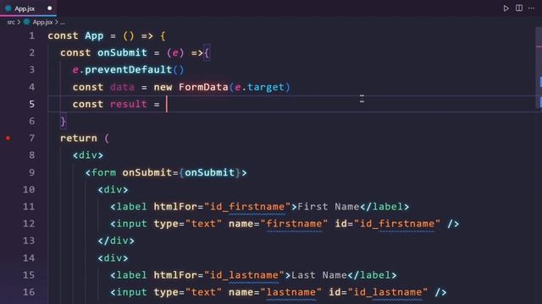Viewport: 542px width, 304px height.
Task: Click 'preventDefault' on line 3
Action: pos(128,69)
